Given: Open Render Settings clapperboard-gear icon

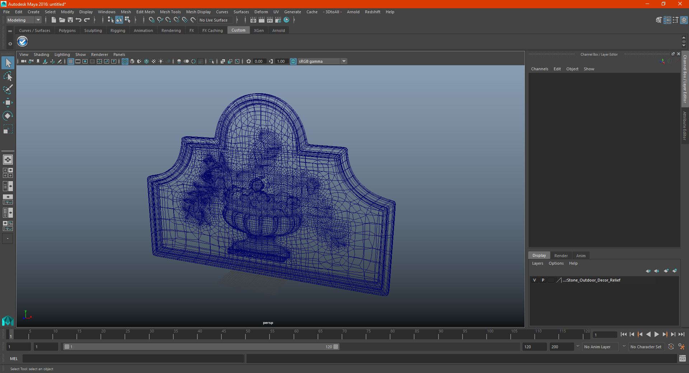Looking at the screenshot, I should (x=278, y=20).
